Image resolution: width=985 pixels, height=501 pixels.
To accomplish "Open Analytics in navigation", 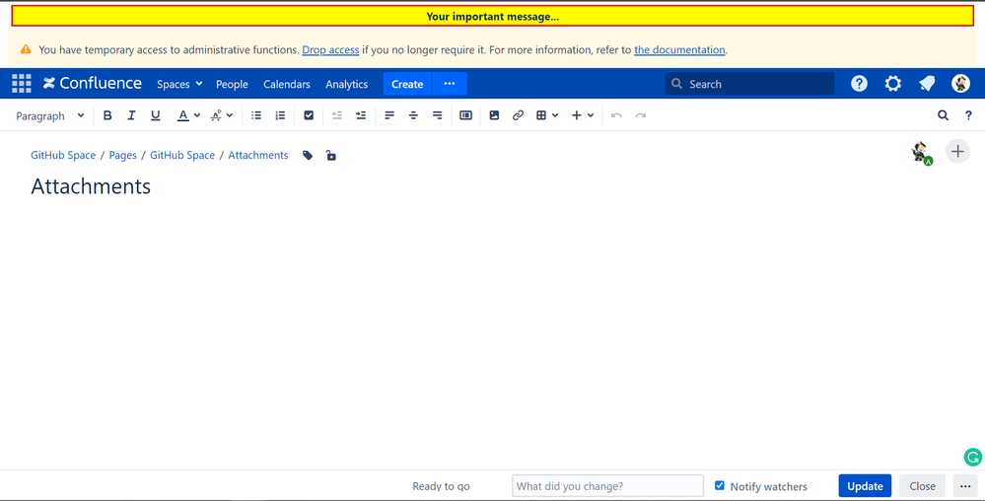I will coord(347,84).
